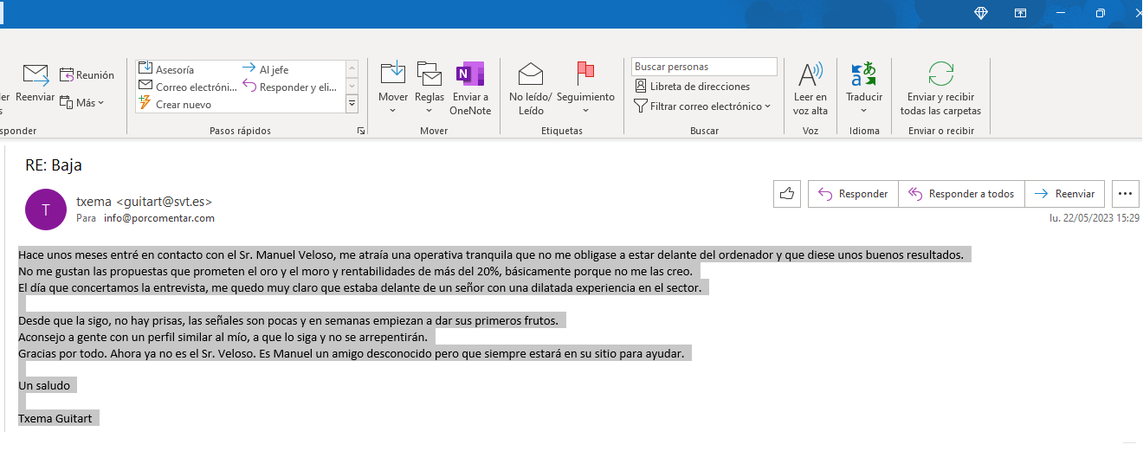Open the Seguimiento dropdown arrow
1143x464 pixels.
tap(585, 111)
